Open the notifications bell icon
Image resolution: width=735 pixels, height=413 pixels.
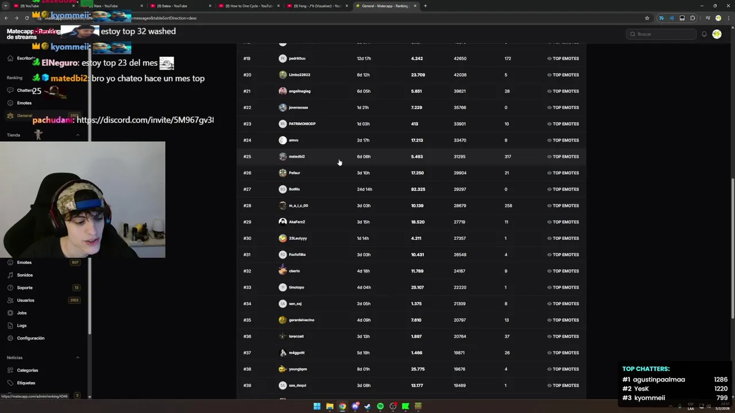[704, 34]
